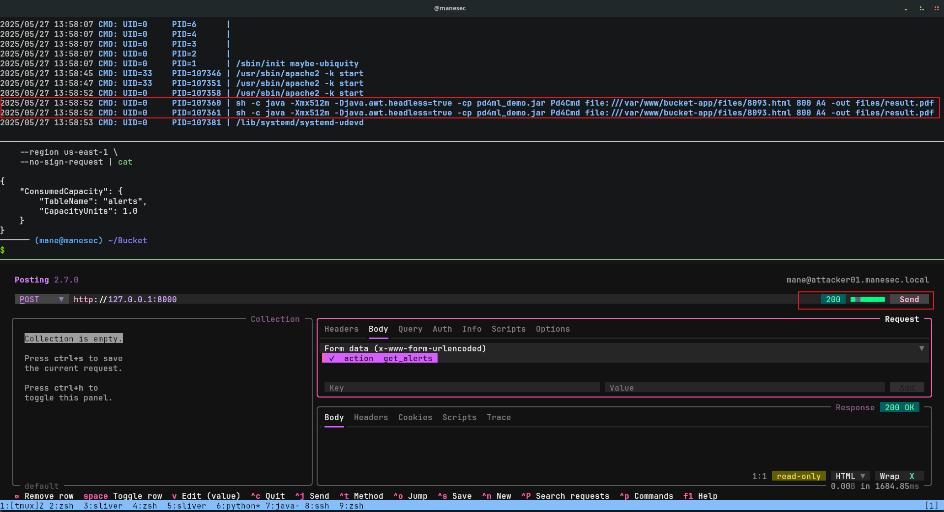Select tmux window 3:sliver
Viewport: 944px width, 512px height.
tap(103, 506)
